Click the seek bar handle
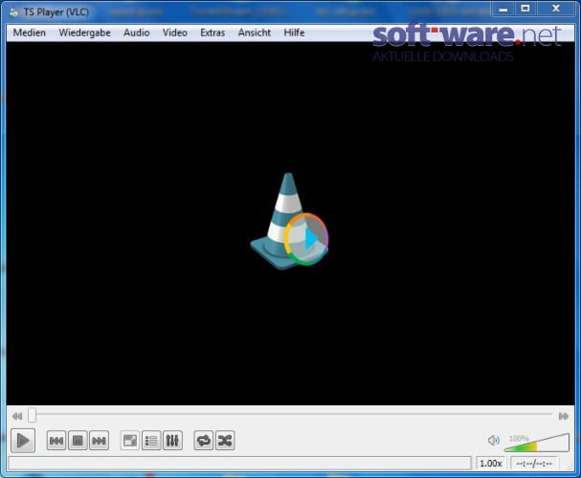Viewport: 581px width, 478px height. 33,415
